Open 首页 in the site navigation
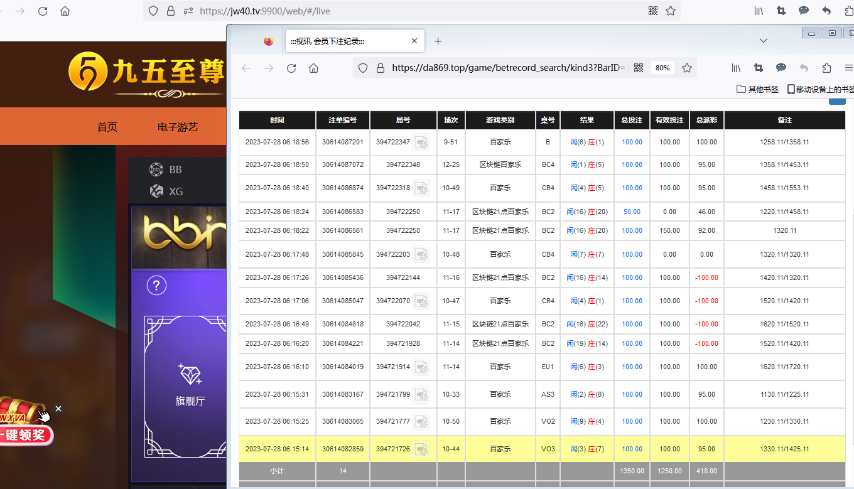Screen dimensions: 854x489 (x=107, y=127)
